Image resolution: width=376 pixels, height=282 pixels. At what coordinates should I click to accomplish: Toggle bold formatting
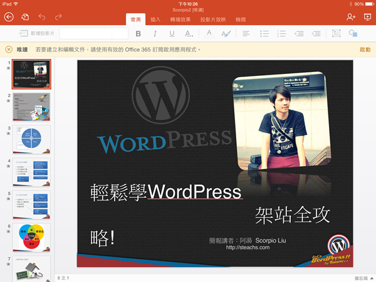click(138, 33)
